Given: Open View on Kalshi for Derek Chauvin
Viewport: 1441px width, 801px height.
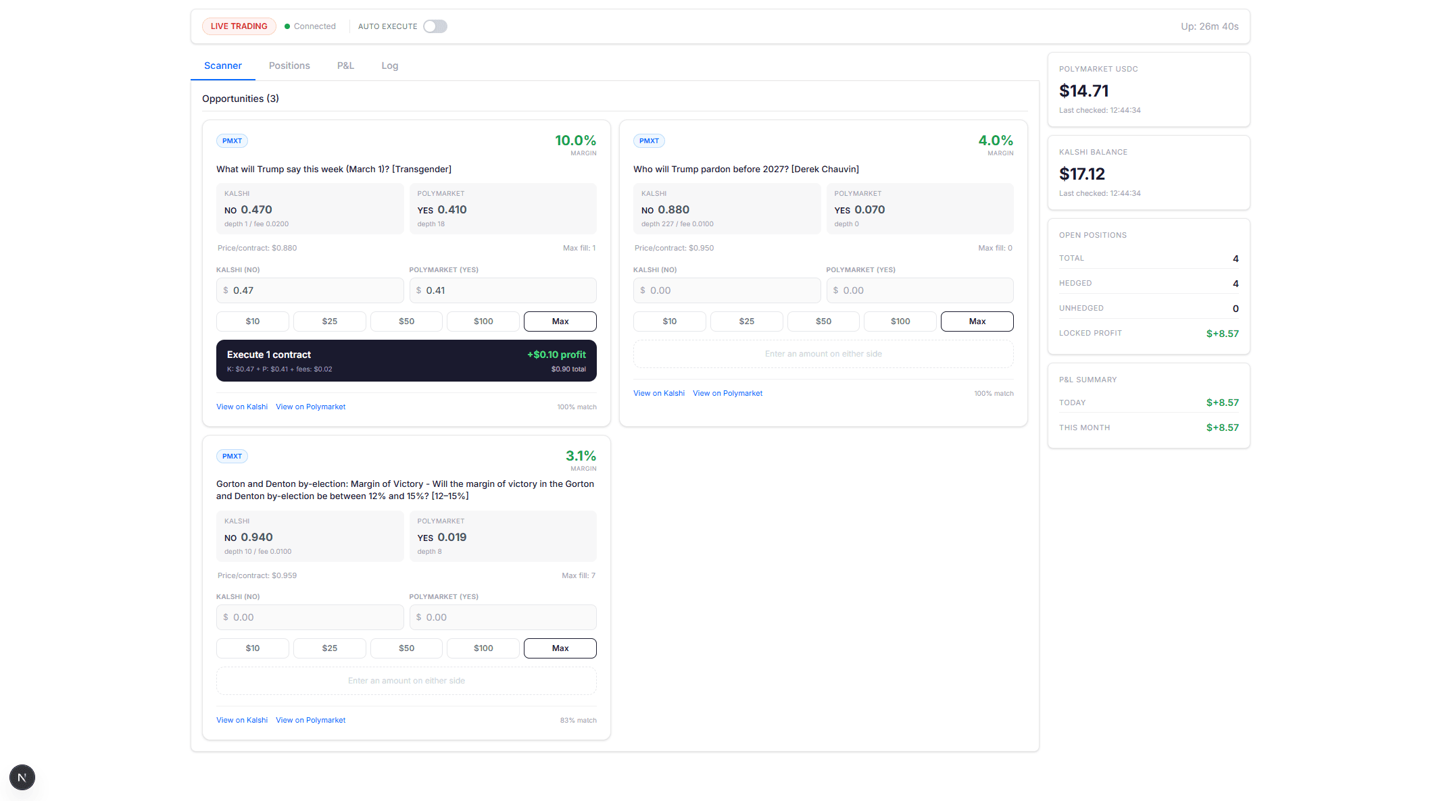Looking at the screenshot, I should (x=658, y=393).
